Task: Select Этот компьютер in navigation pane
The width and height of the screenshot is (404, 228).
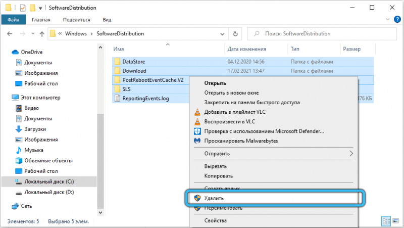Action: [36, 98]
